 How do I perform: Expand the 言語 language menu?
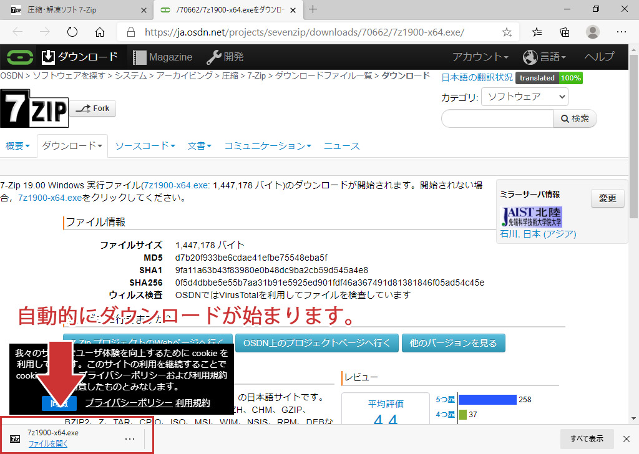click(544, 57)
